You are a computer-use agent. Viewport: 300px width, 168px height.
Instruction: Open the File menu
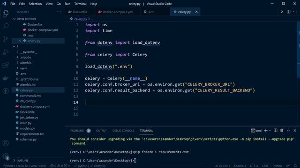click(x=13, y=4)
